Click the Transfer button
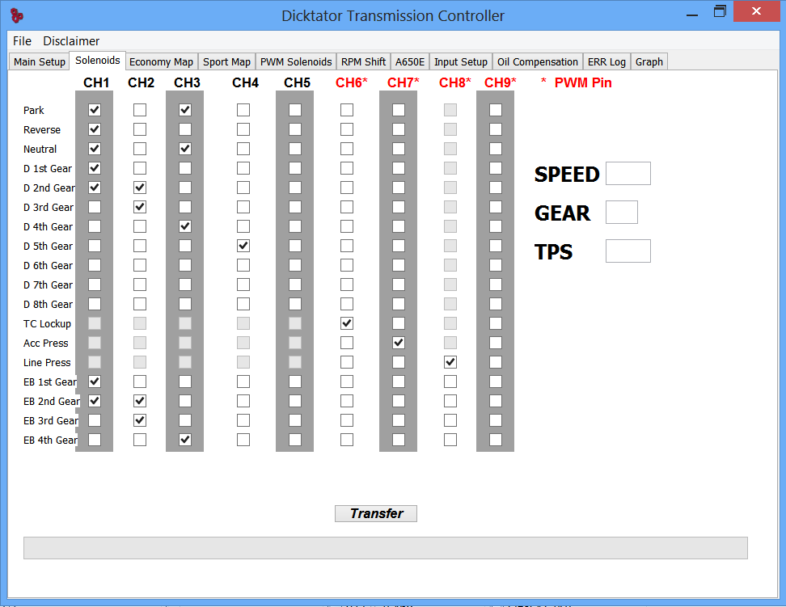The image size is (786, 607). click(x=376, y=513)
